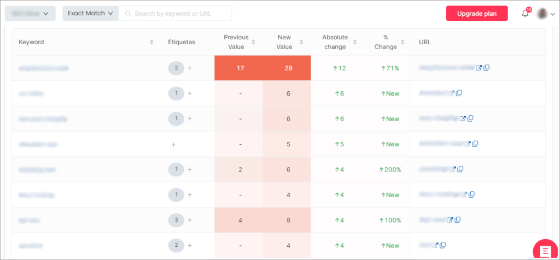560x260 pixels.
Task: Open the red chat widget icon
Action: pos(545,250)
